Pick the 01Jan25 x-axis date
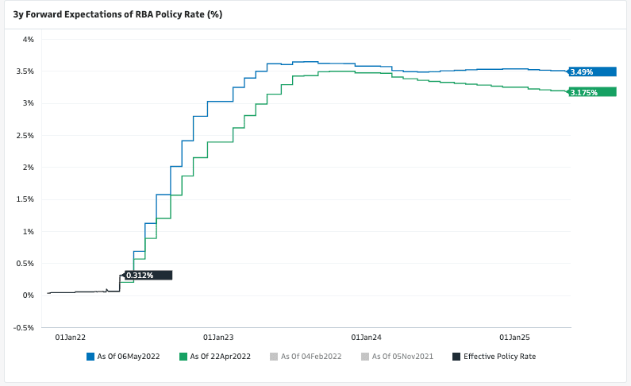Image resolution: width=631 pixels, height=386 pixels. 514,338
